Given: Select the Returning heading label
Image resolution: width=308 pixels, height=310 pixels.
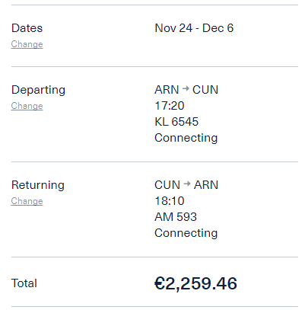Looking at the screenshot, I should (38, 185).
